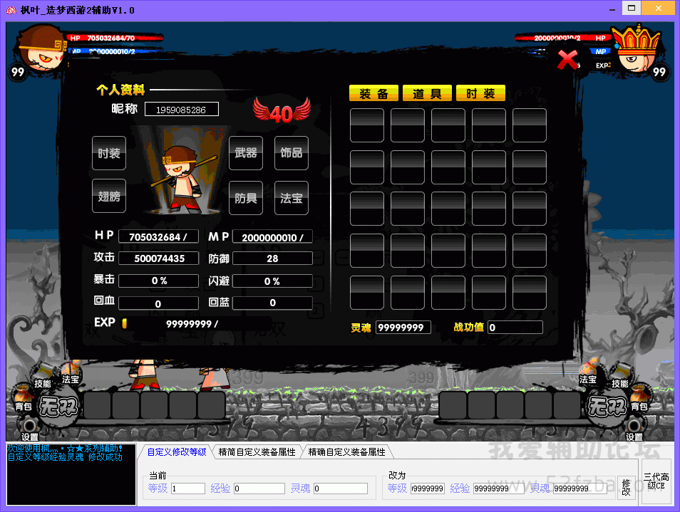This screenshot has width=680, height=512.
Task: Switch to the 装备 inventory tab
Action: [x=374, y=94]
